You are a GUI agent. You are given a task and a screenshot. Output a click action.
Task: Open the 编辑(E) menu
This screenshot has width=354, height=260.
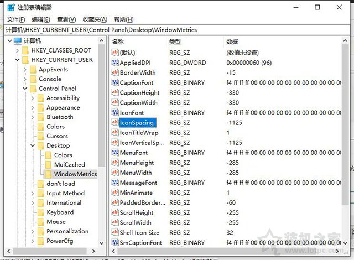41,19
